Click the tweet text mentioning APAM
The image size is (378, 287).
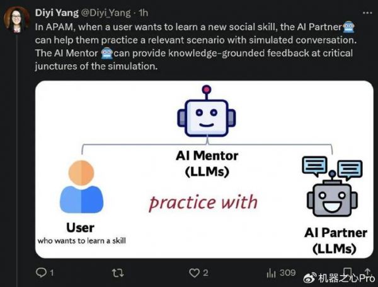195,46
